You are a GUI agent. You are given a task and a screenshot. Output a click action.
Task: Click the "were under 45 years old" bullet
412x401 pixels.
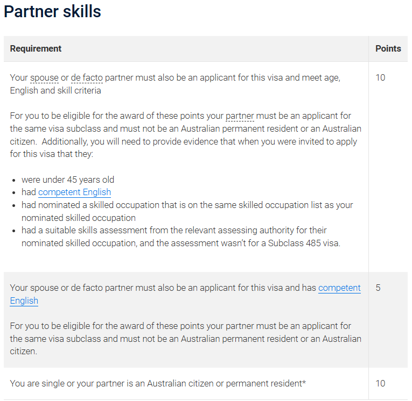pyautogui.click(x=68, y=180)
